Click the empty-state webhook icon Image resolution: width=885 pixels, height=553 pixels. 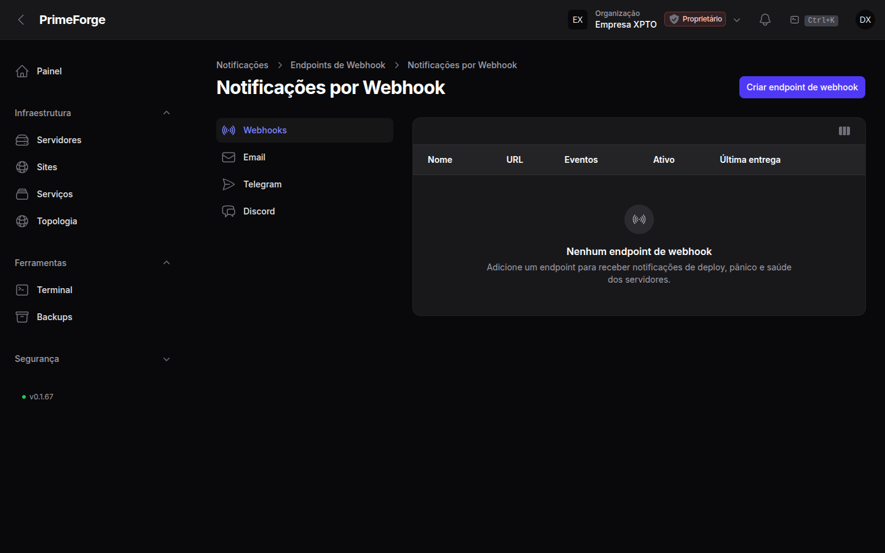(639, 219)
